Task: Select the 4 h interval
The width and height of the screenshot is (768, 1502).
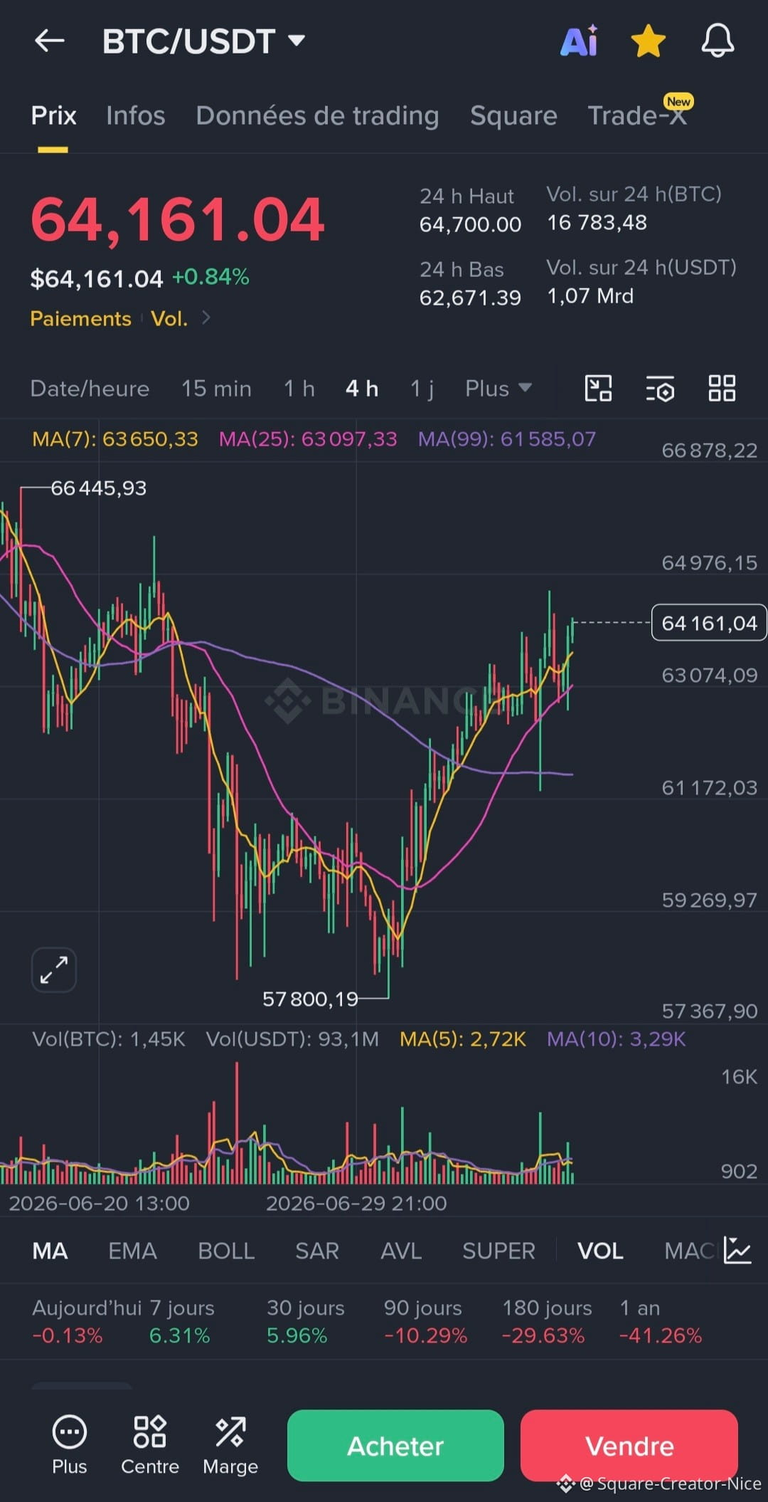Action: pos(361,389)
